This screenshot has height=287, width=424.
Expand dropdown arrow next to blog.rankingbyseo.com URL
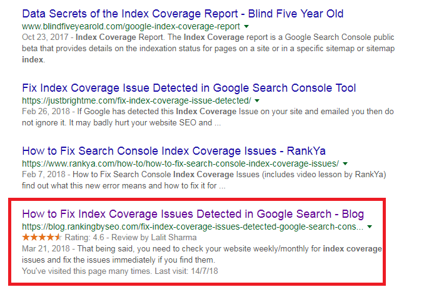[x=370, y=226]
